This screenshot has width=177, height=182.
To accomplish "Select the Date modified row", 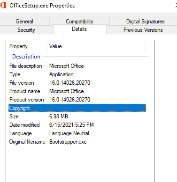I will tap(77, 125).
